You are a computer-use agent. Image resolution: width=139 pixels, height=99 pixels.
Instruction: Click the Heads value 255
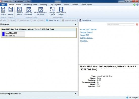tap(98, 84)
